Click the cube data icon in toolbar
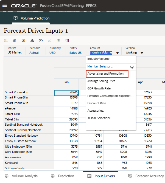Screen dimensions: 165x183 [x=15, y=41]
